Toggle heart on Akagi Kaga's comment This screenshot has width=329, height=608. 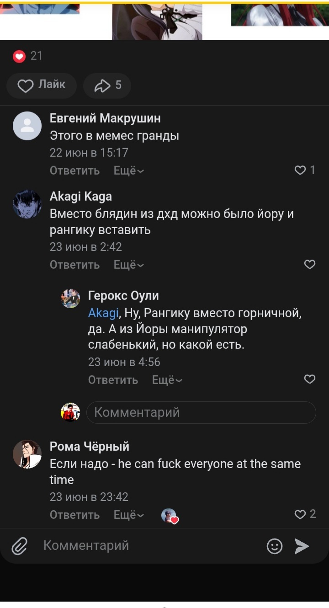click(310, 265)
